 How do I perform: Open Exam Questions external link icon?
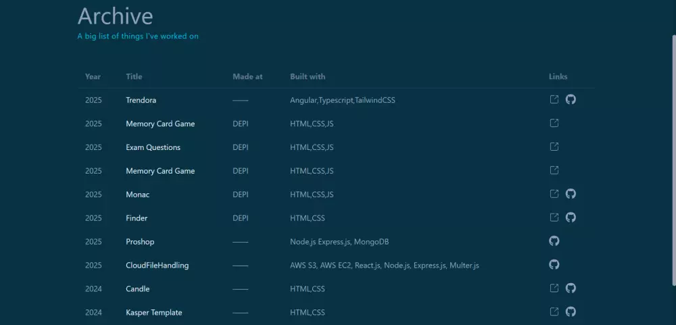(554, 147)
